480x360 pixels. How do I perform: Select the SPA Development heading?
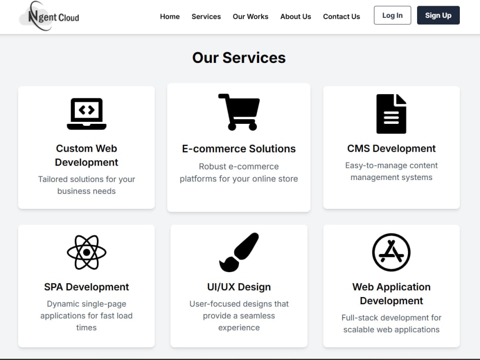pos(86,287)
